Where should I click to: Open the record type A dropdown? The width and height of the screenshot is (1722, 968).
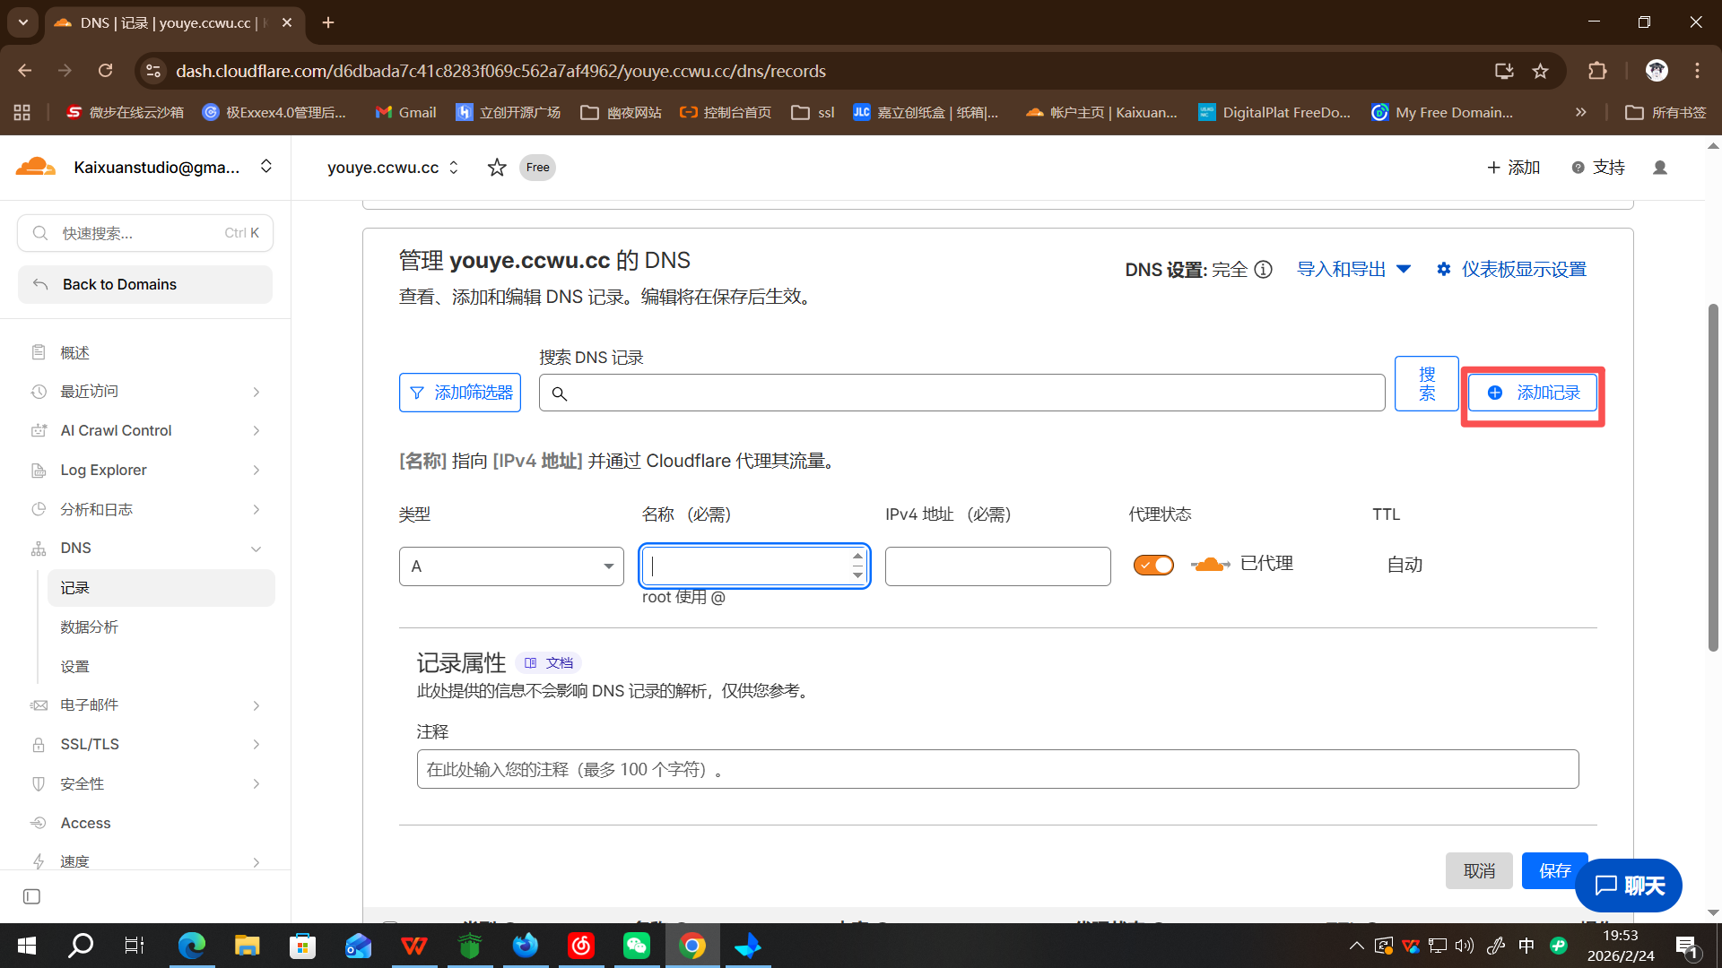pos(511,566)
